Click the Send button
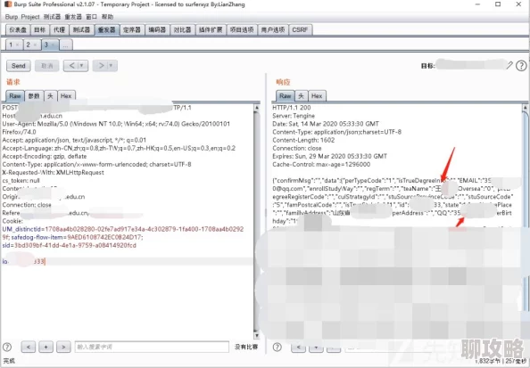 point(19,66)
